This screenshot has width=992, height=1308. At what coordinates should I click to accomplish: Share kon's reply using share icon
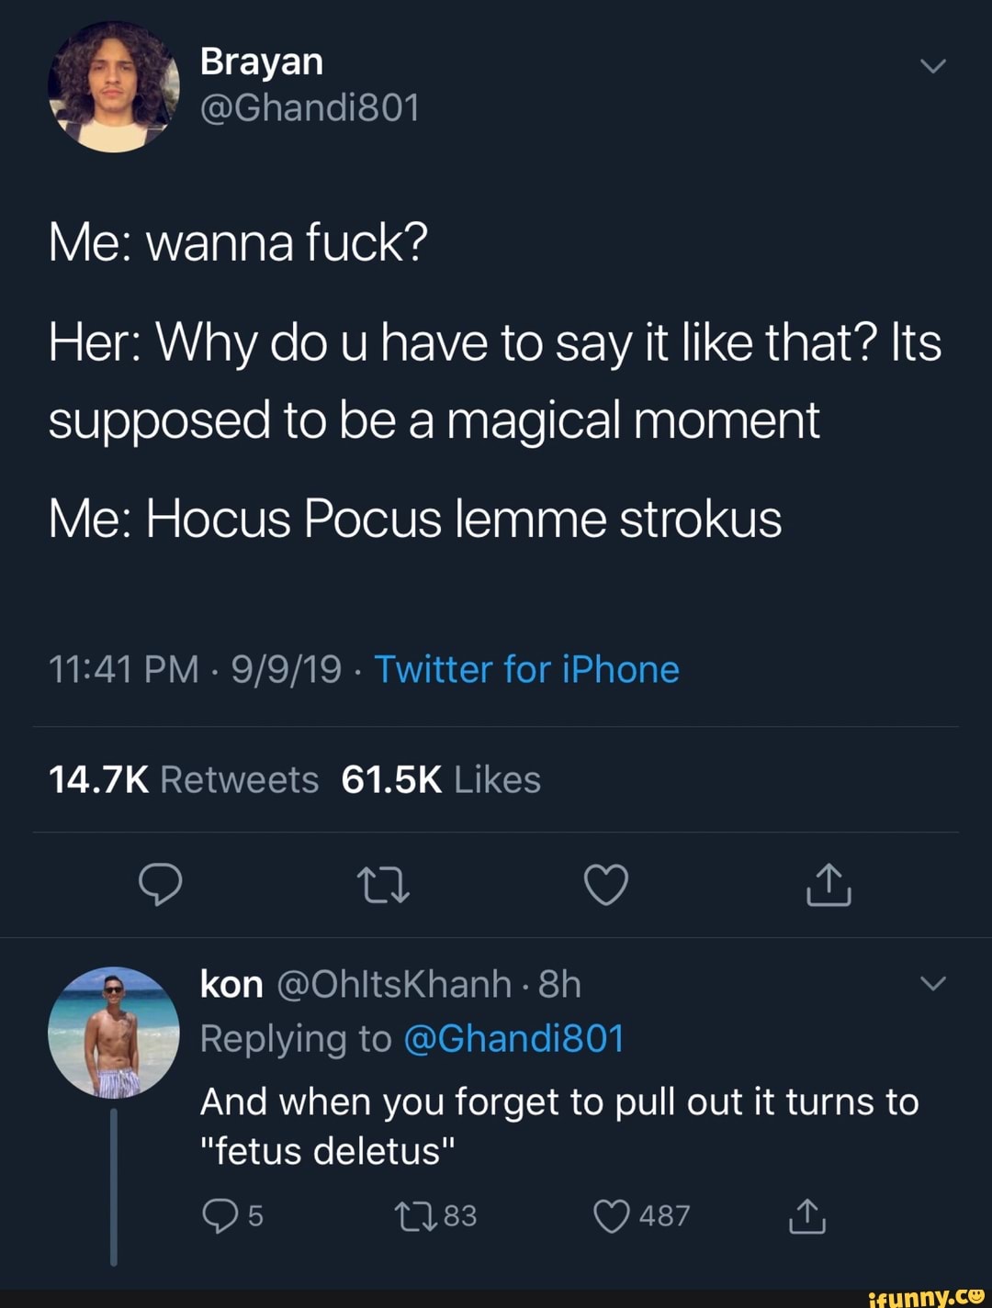point(807,1215)
